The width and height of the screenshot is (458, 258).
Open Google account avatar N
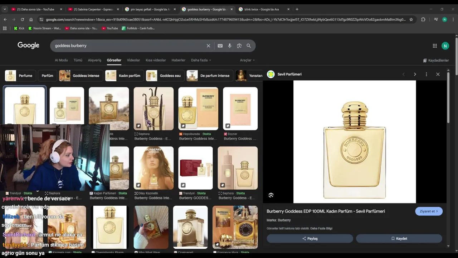click(445, 46)
